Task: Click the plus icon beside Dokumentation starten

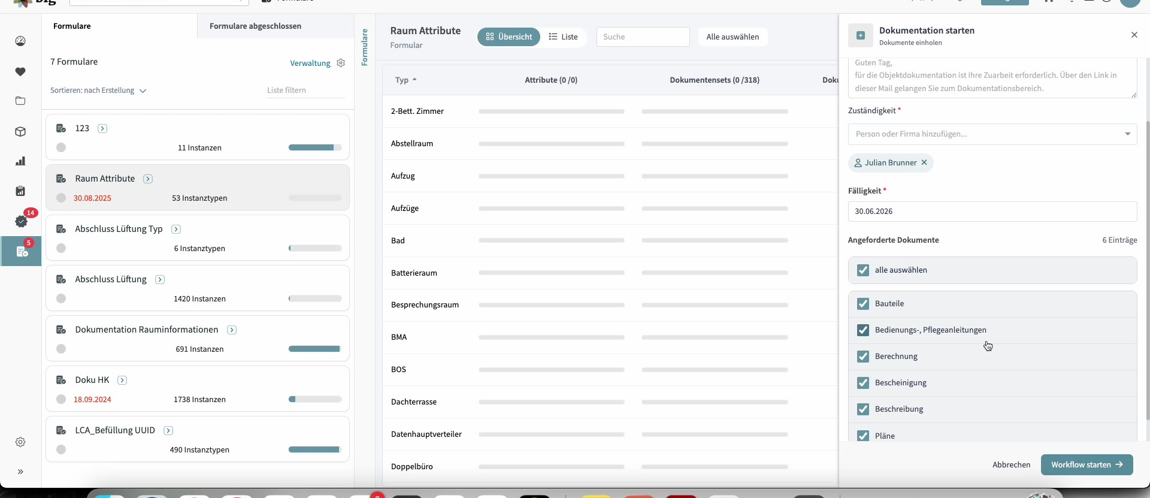Action: (x=861, y=35)
